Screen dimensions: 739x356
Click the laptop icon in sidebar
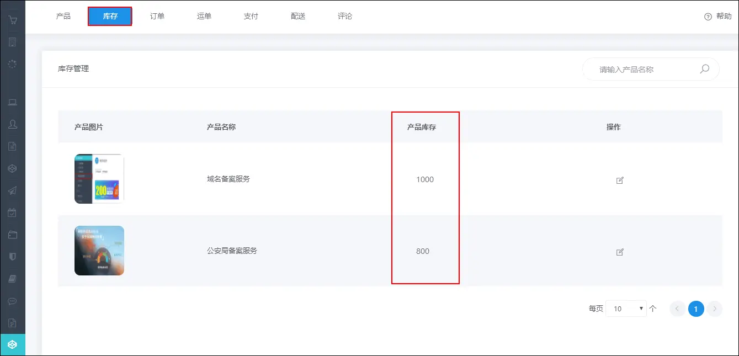[12, 102]
